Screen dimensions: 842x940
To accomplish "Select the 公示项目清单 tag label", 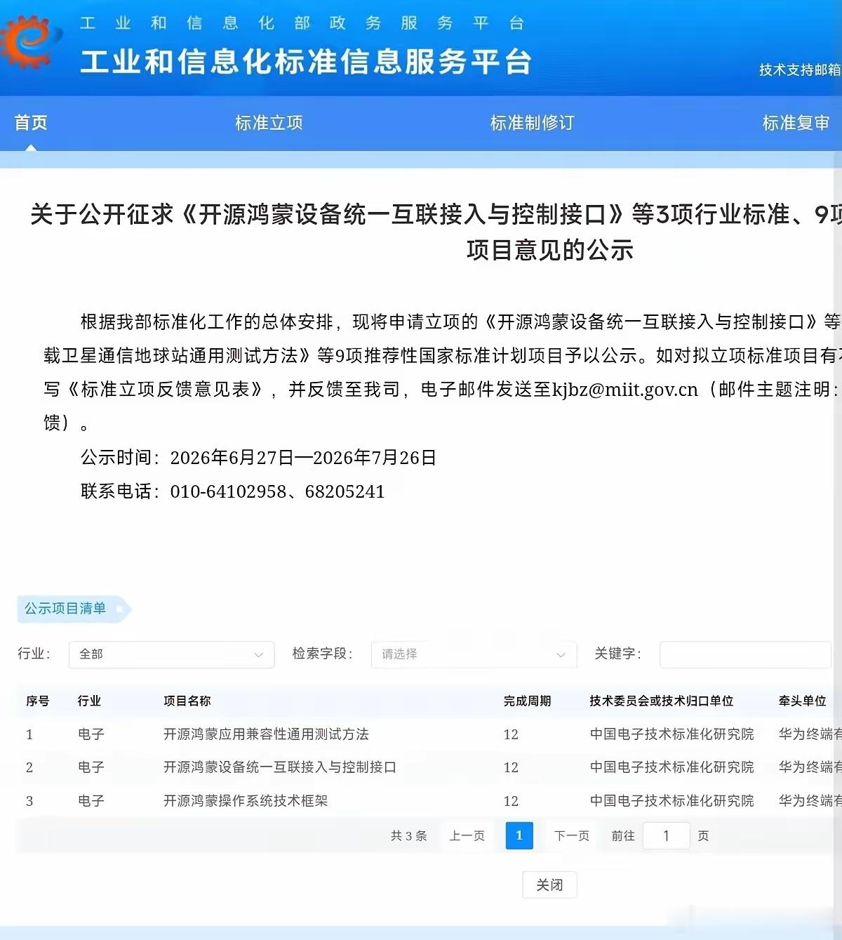I will click(x=73, y=609).
